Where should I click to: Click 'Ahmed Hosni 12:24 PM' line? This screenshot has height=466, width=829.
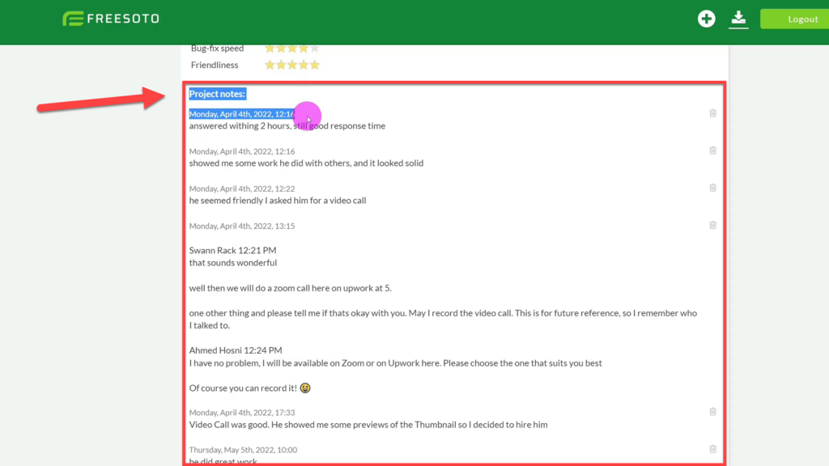click(236, 350)
